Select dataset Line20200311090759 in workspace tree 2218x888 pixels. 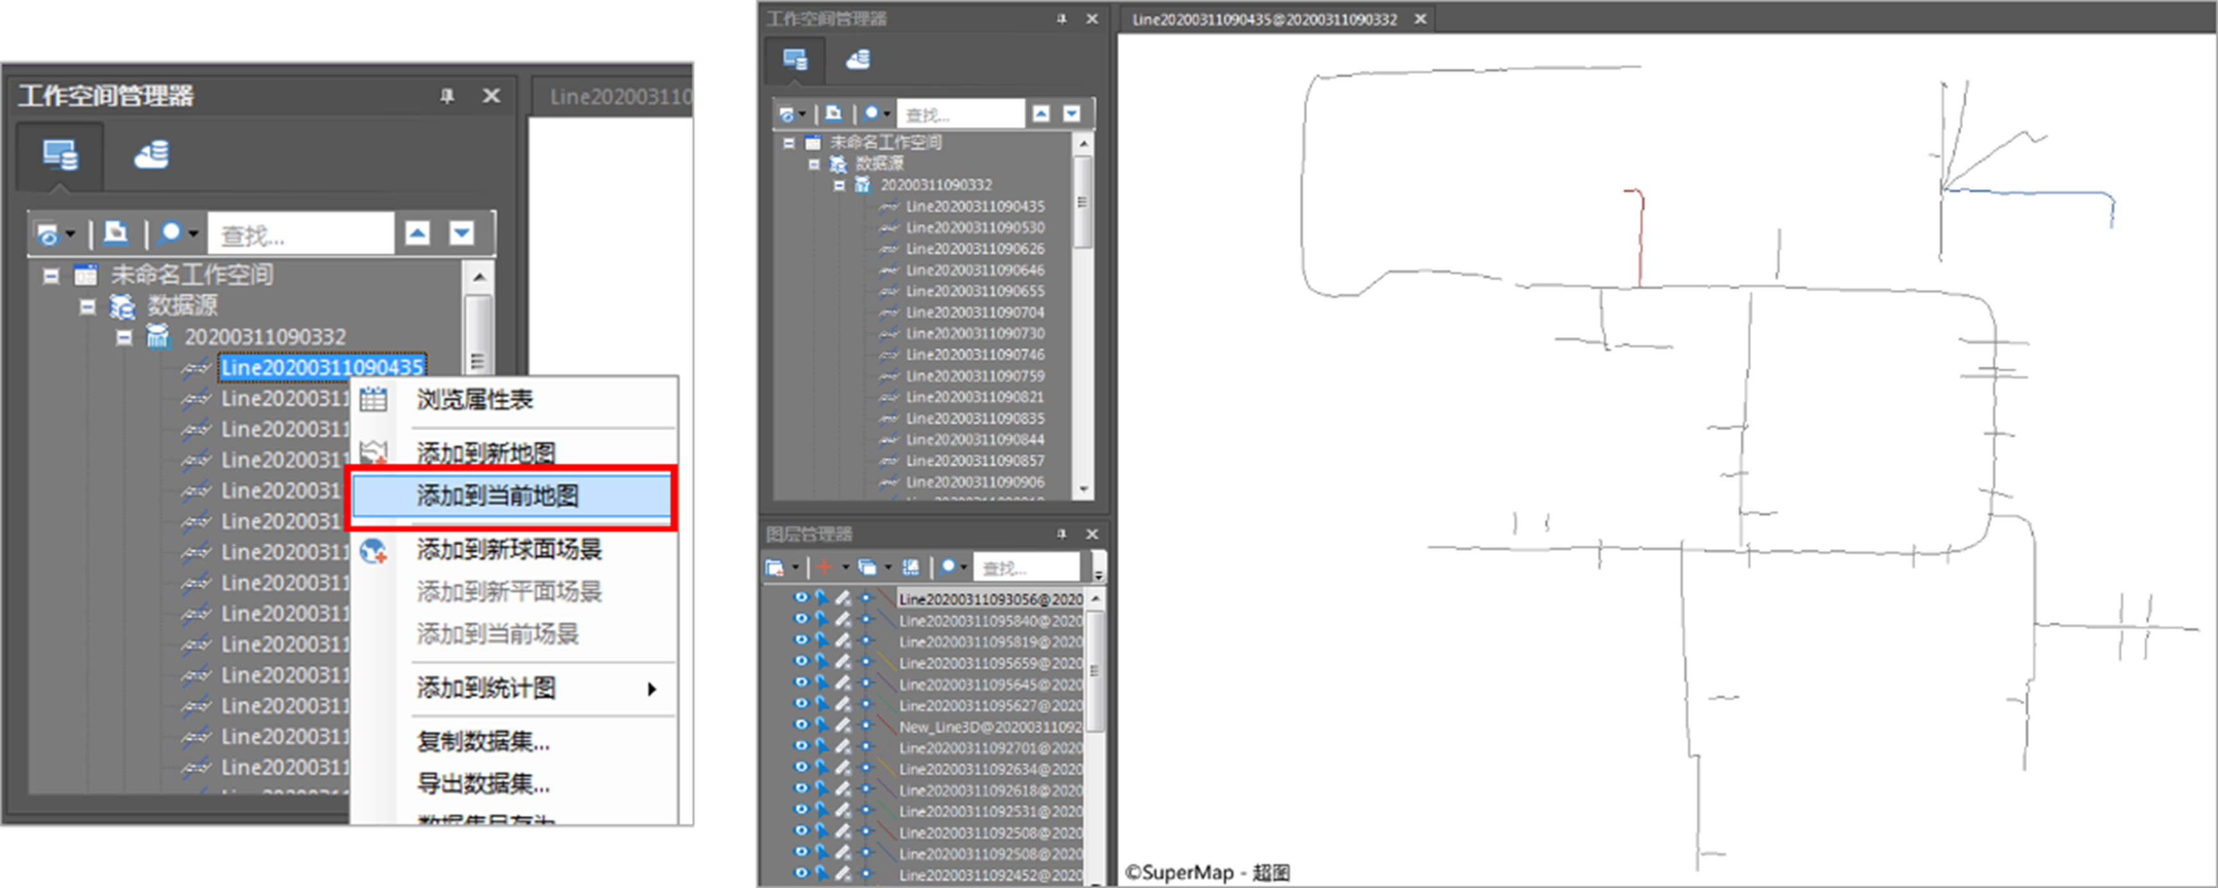tap(975, 376)
